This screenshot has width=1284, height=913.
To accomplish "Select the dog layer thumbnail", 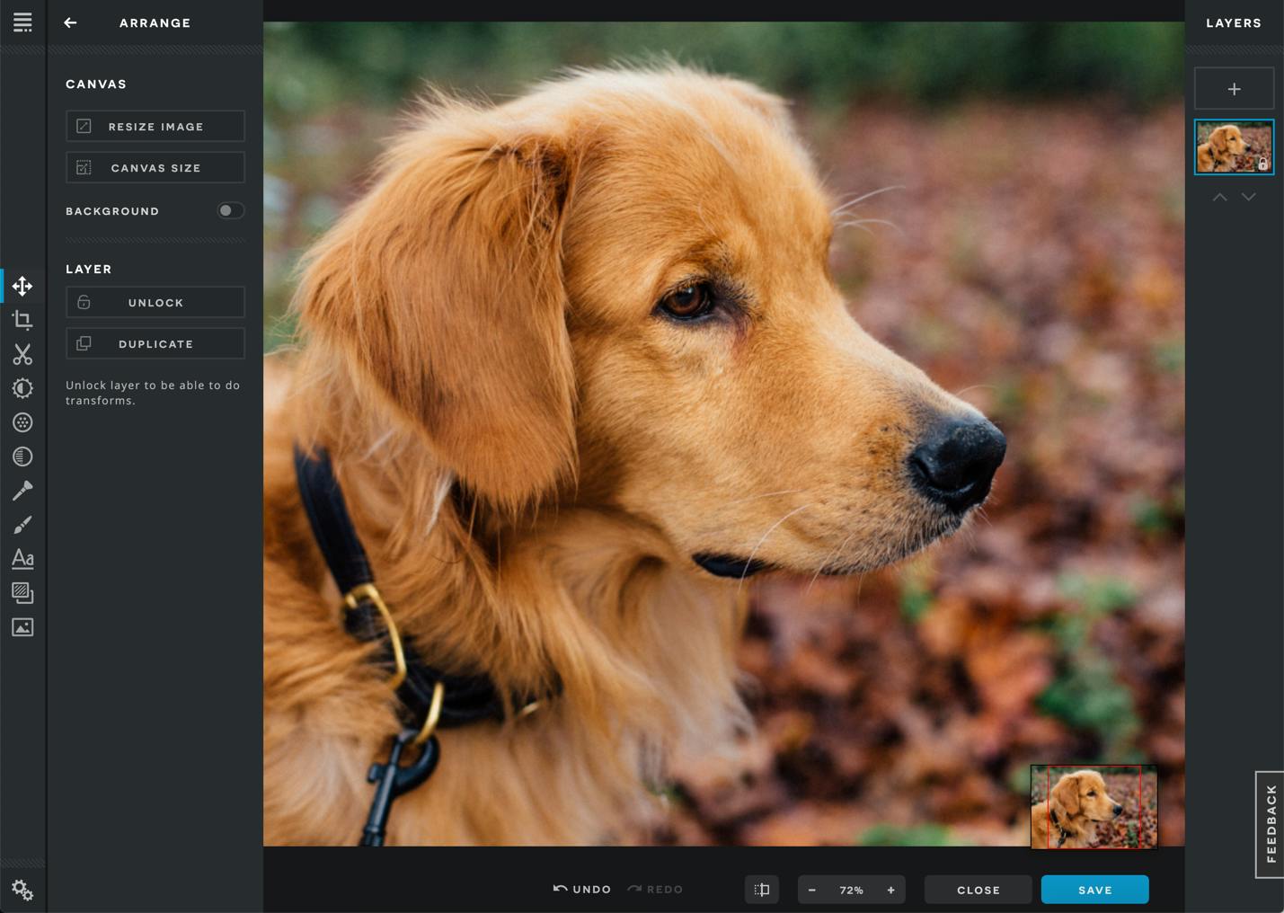I will 1234,146.
